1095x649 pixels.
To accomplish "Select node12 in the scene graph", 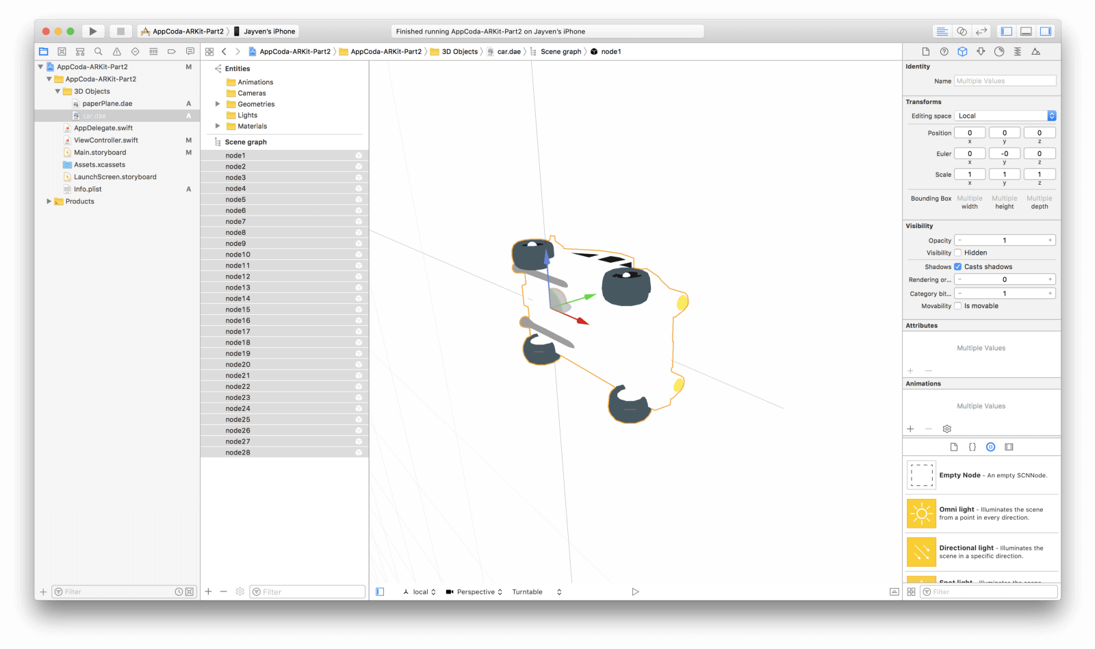I will coord(238,277).
